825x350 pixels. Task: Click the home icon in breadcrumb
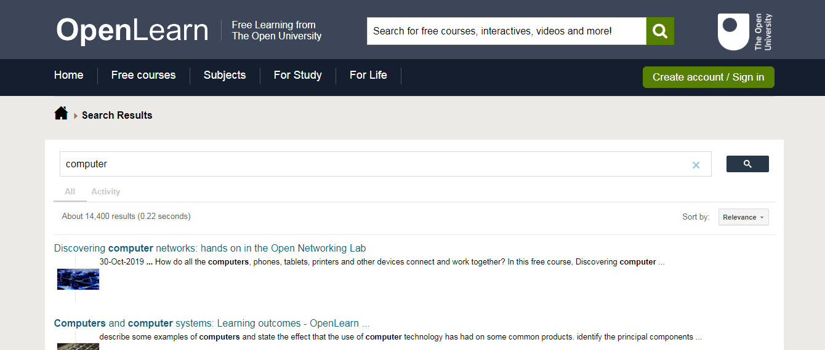tap(61, 114)
